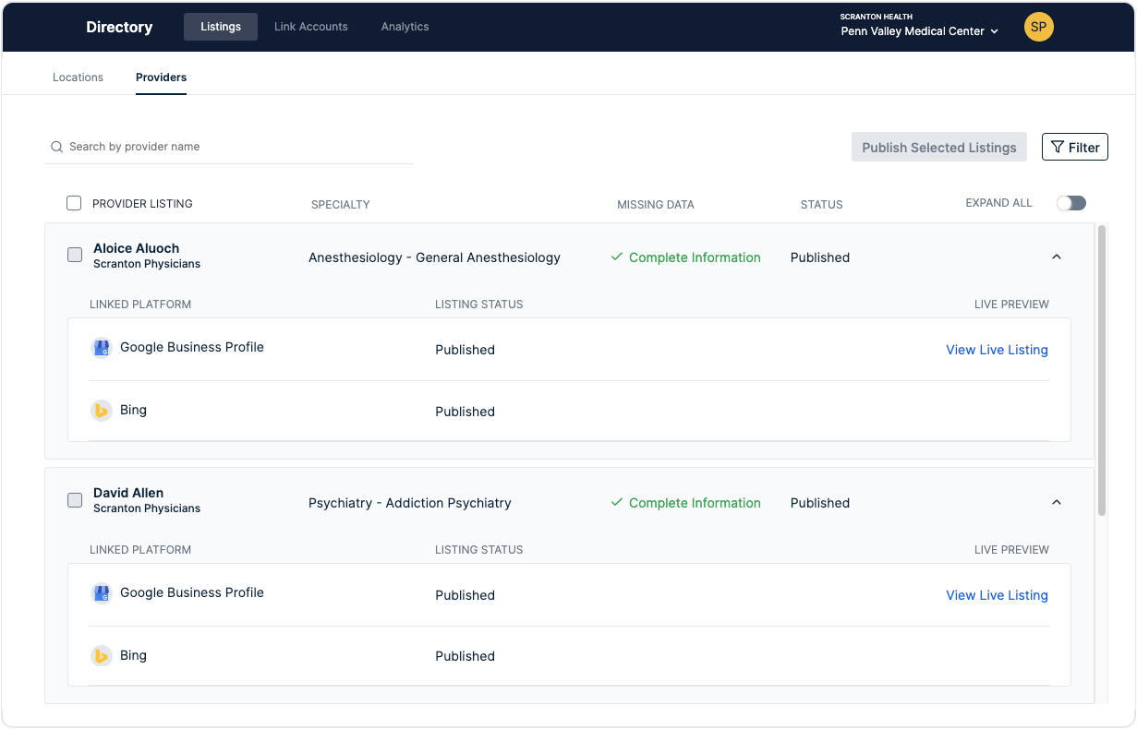Image resolution: width=1137 pixels, height=729 pixels.
Task: Click the search magnifier icon
Action: coord(57,147)
